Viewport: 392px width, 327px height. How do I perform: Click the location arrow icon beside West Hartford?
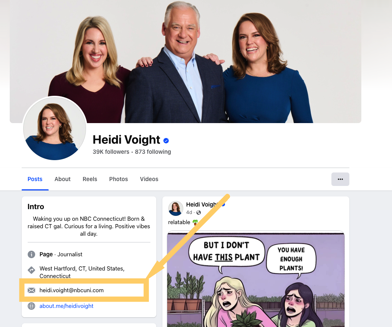(31, 270)
